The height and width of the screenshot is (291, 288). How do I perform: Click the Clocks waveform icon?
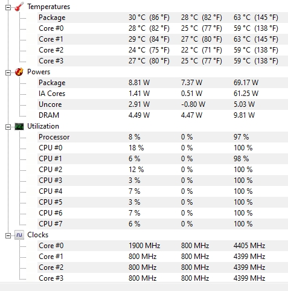click(x=19, y=235)
